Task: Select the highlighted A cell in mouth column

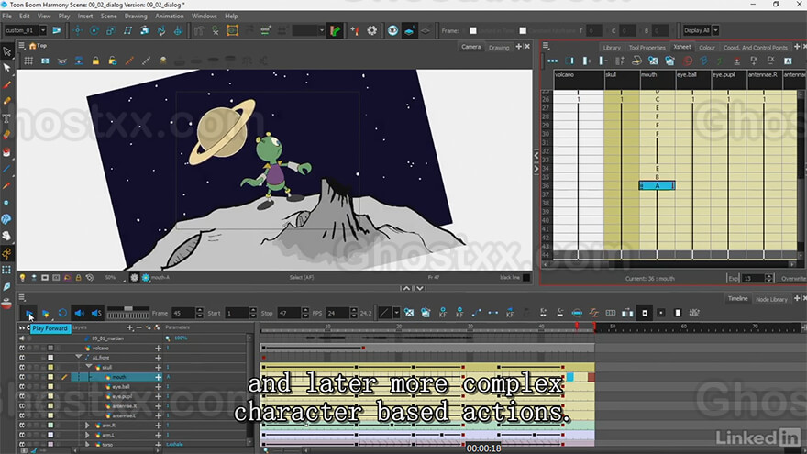Action: point(658,185)
